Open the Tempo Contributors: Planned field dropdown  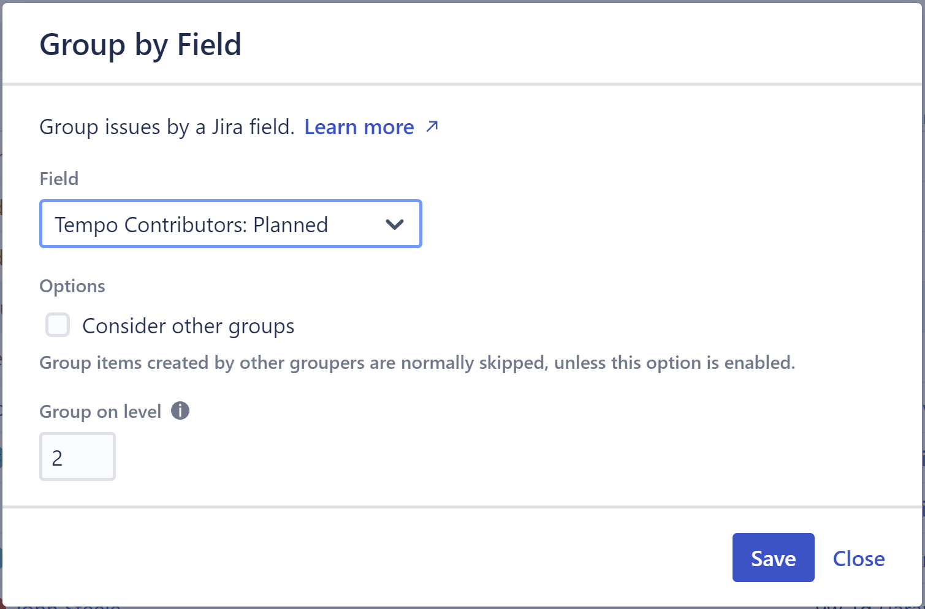click(x=230, y=224)
